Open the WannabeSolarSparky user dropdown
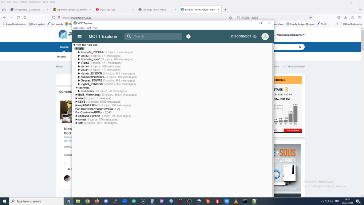Image resolution: width=364 pixels, height=205 pixels. click(x=290, y=35)
